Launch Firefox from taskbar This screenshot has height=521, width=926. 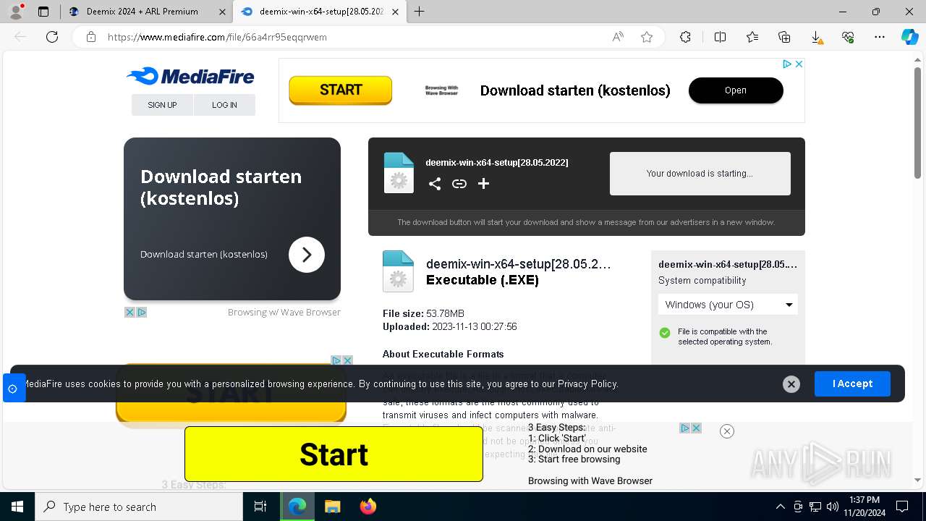[368, 507]
